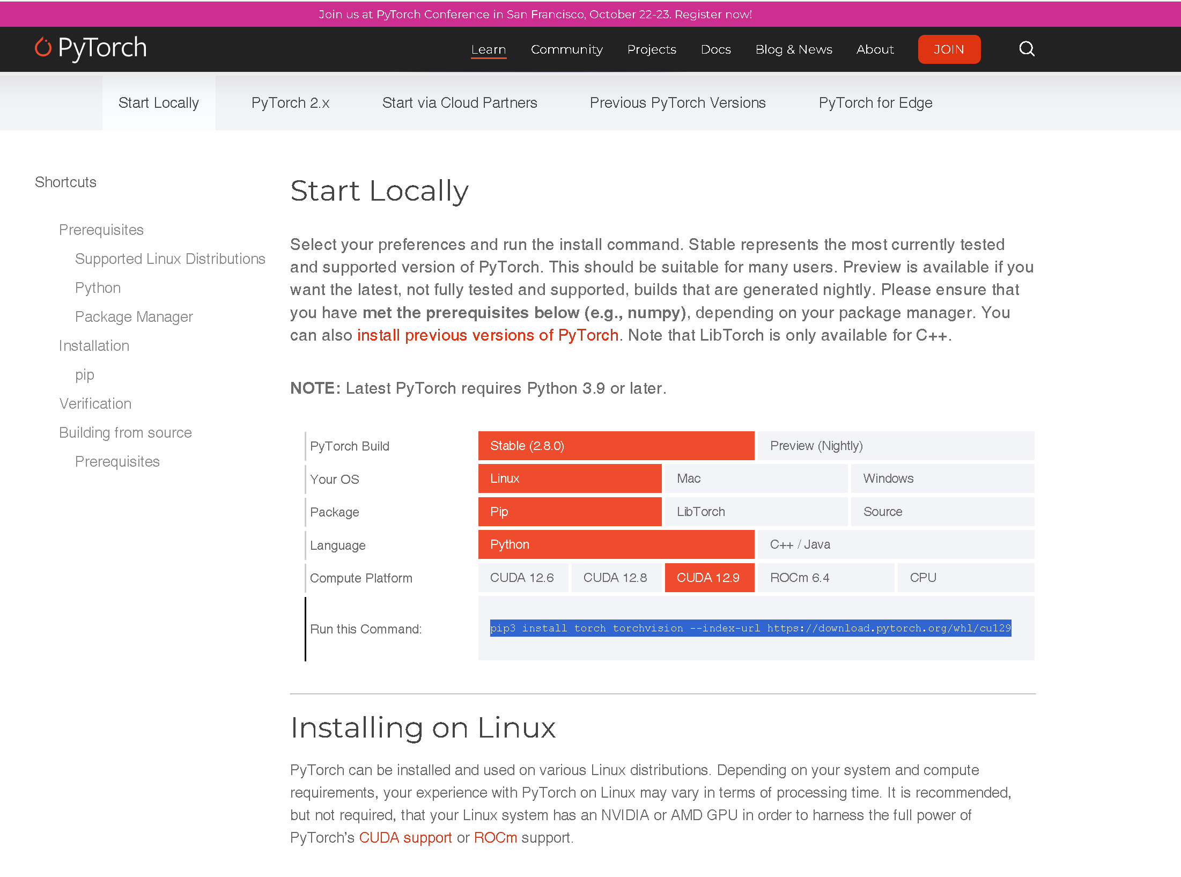The height and width of the screenshot is (877, 1181).
Task: Click the Python 3.9 NOTE text
Action: 478,388
